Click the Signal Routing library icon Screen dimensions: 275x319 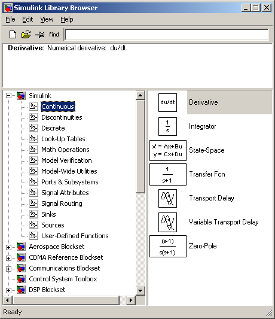[33, 203]
